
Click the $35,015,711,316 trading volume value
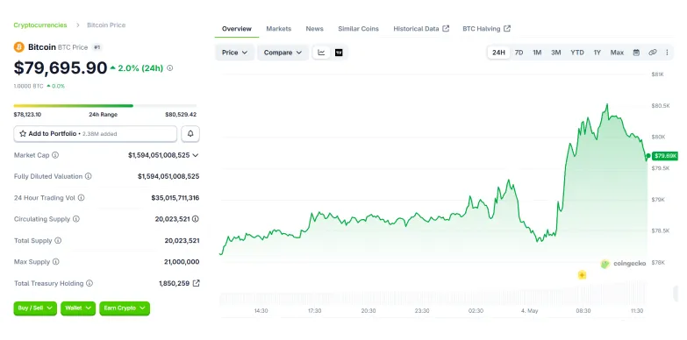pos(175,198)
